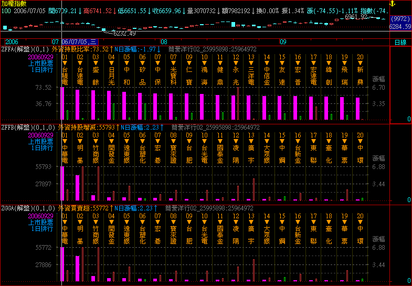The image size is (412, 286).
Task: Click the orange arrow above 友達 in the ZFFA panel
Action: 282,63
